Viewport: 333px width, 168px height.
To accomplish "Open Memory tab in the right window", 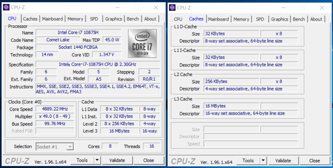I will coord(241,19).
